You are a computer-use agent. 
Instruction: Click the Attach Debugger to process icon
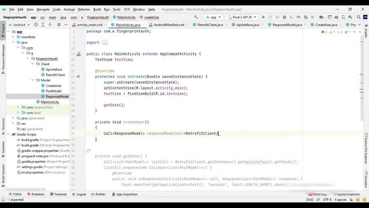[x=306, y=17]
